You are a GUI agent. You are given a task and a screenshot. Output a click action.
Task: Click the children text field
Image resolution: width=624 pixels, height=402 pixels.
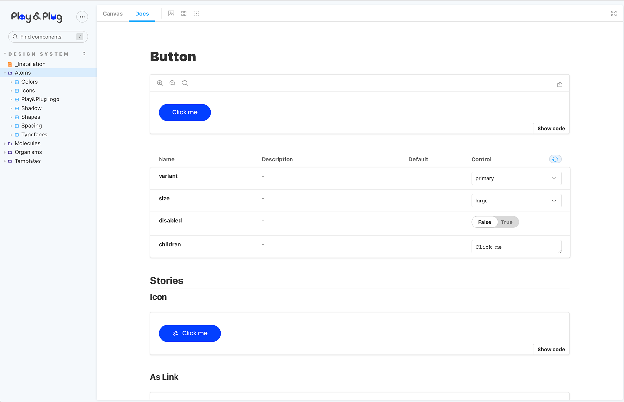point(516,247)
